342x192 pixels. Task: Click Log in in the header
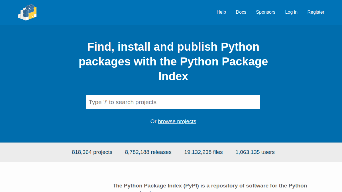(x=291, y=12)
